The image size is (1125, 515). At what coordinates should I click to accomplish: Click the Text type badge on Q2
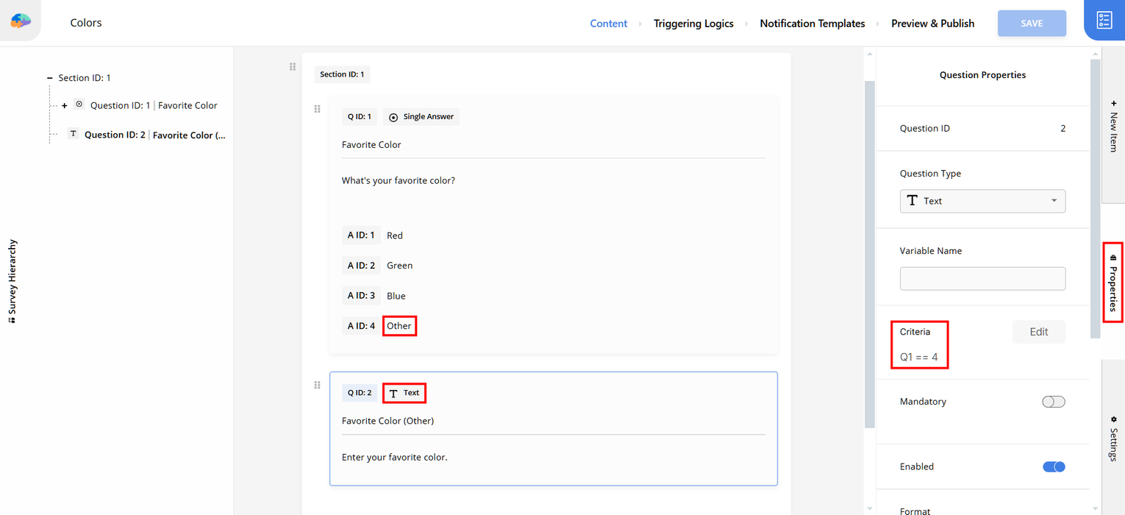pos(404,393)
